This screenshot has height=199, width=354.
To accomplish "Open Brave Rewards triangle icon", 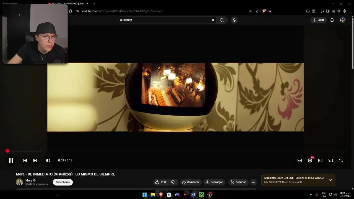I will (x=270, y=11).
